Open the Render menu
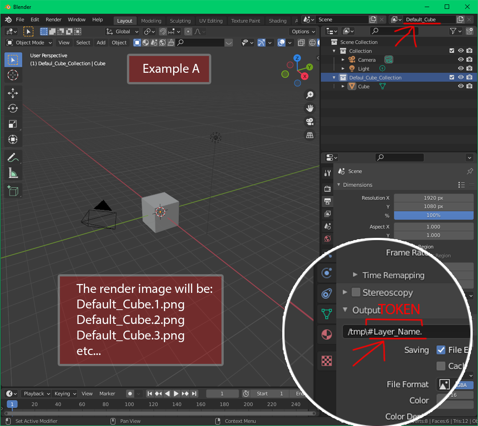The width and height of the screenshot is (478, 426). pos(53,20)
